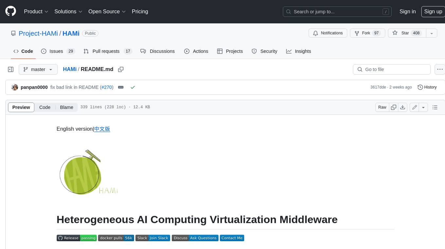
Task: Open the Security tab
Action: [264, 51]
